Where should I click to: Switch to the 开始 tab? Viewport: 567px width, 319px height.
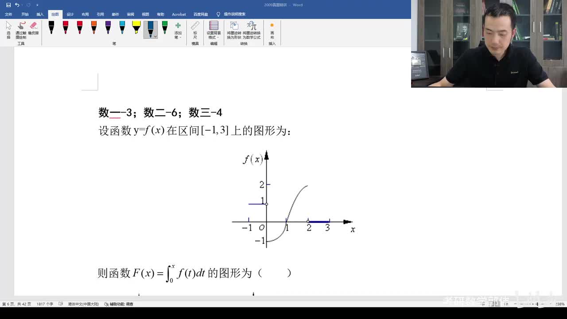pos(25,14)
